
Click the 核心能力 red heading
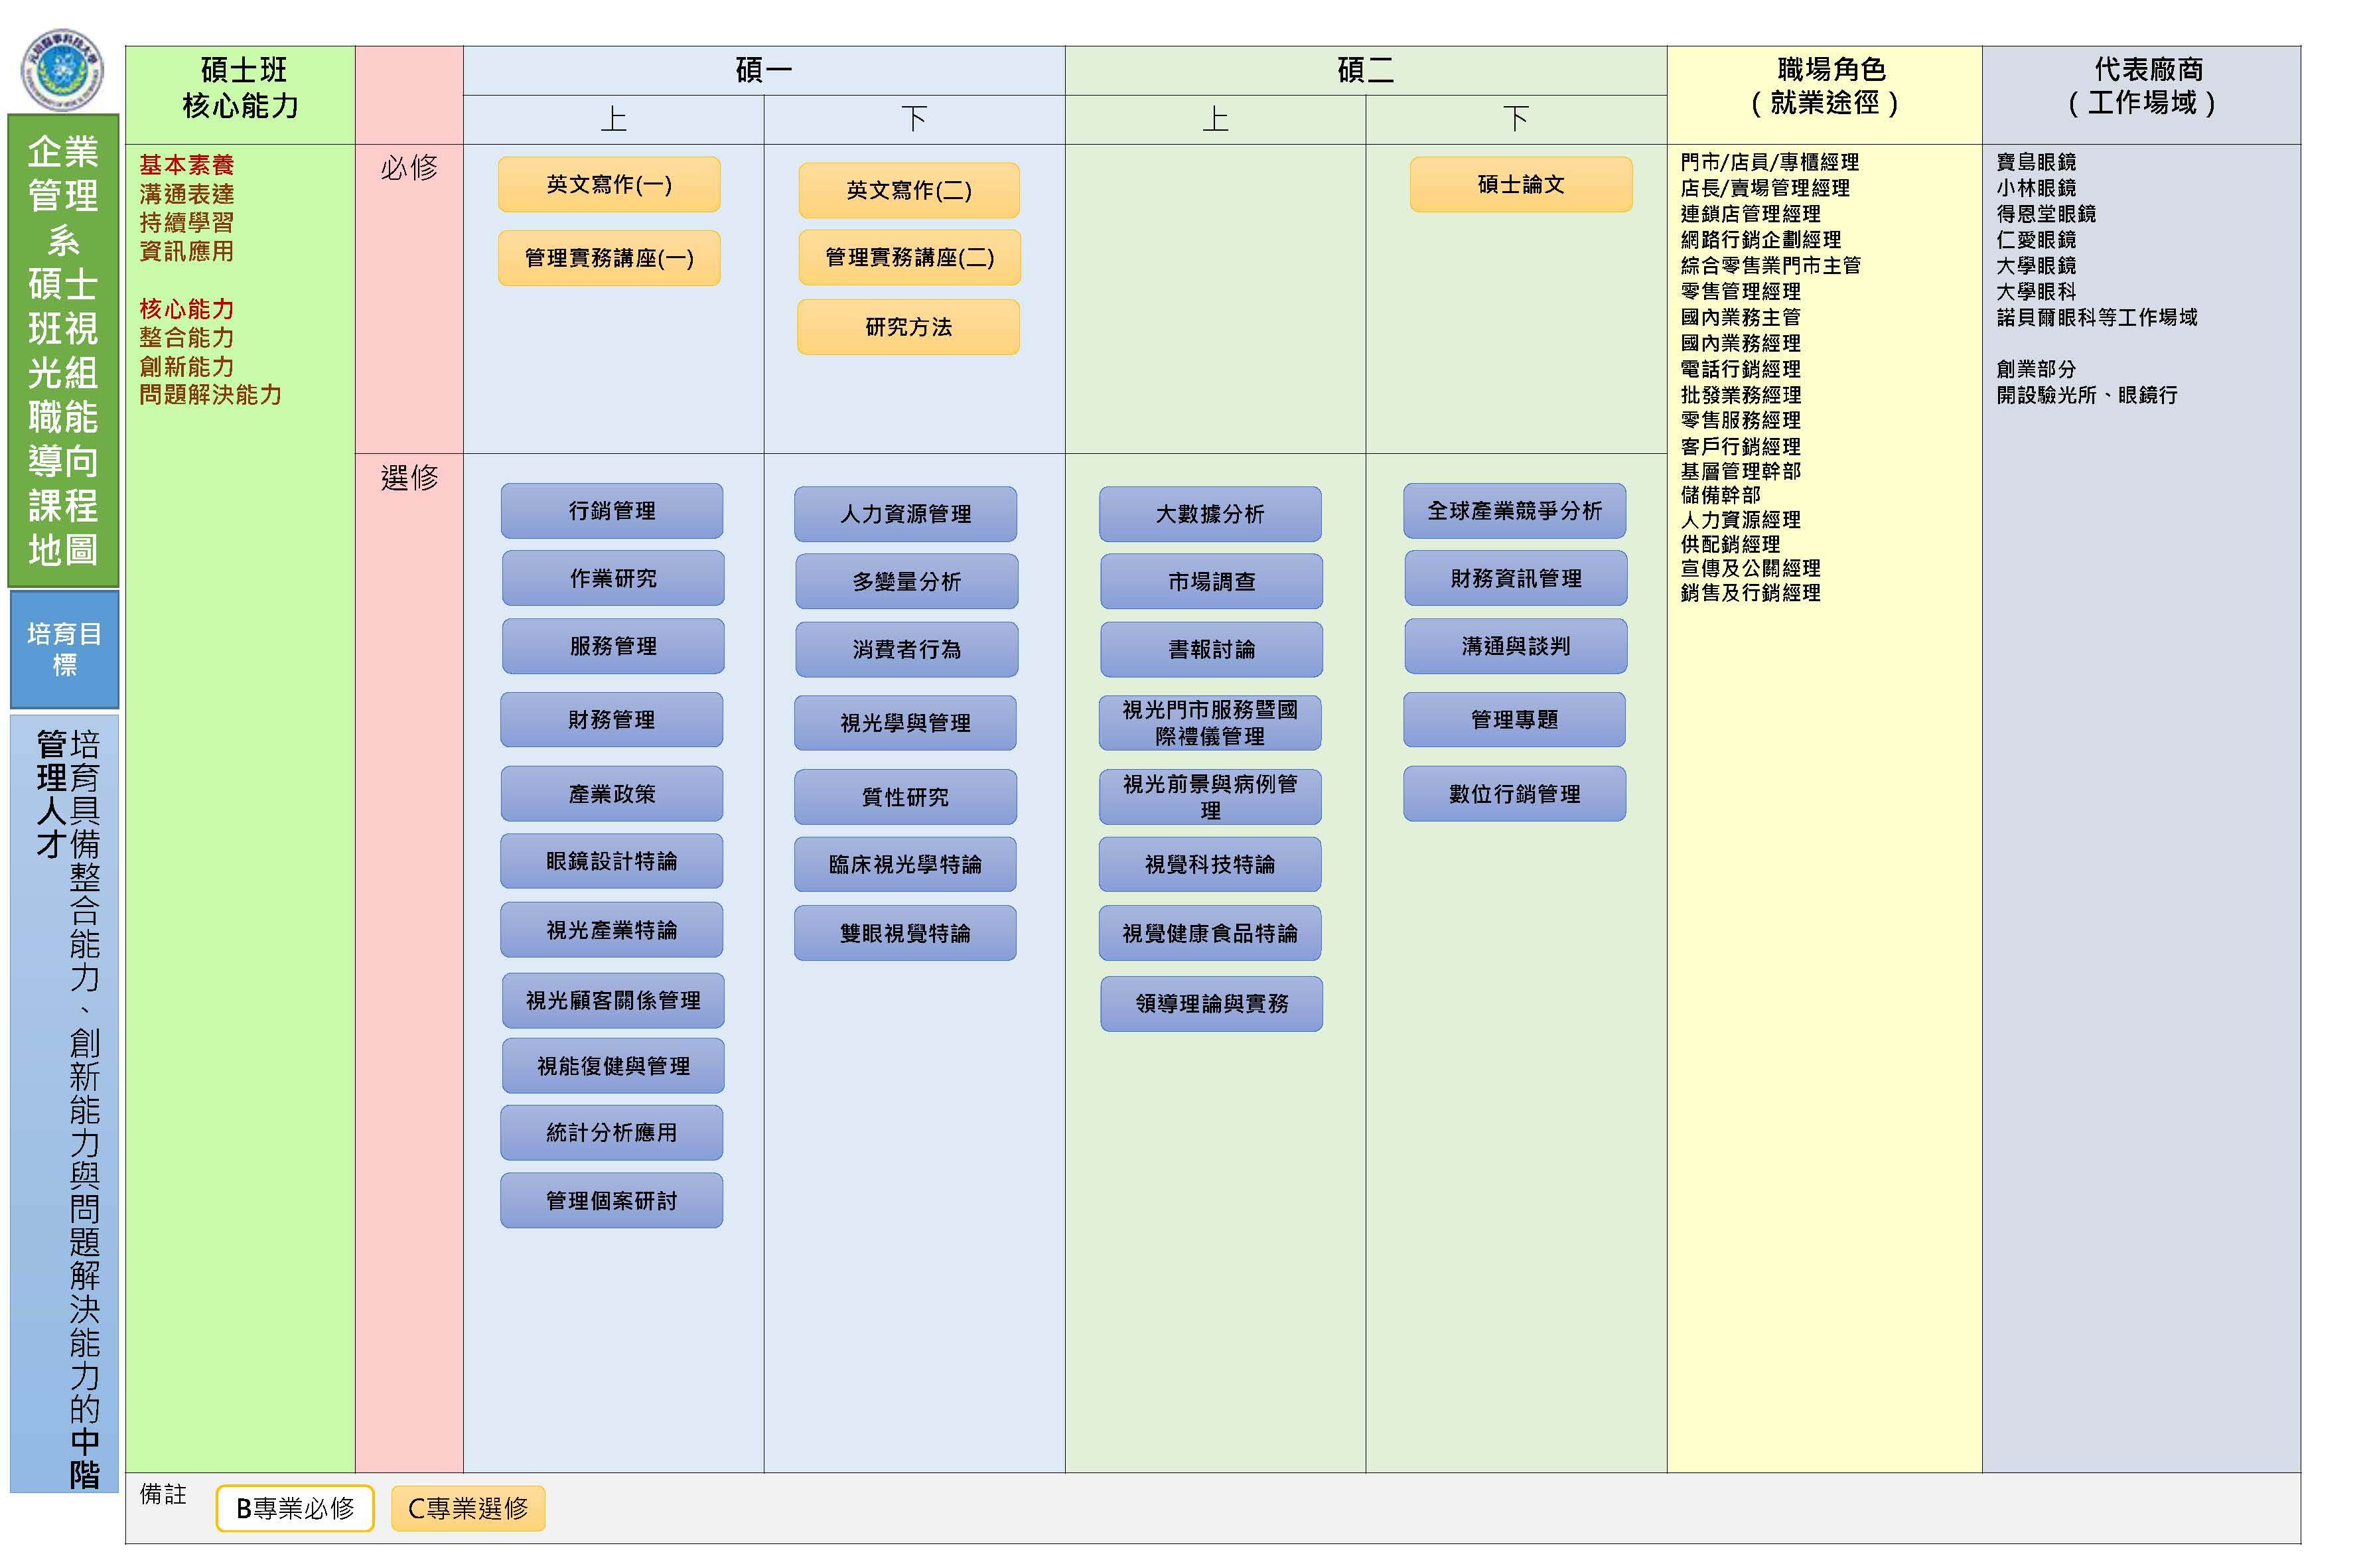point(186,309)
